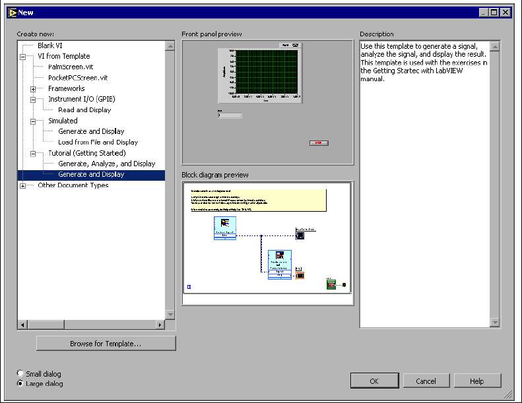Click the dialog resize grip corner
Viewport: 522px width, 403px height.
508,394
